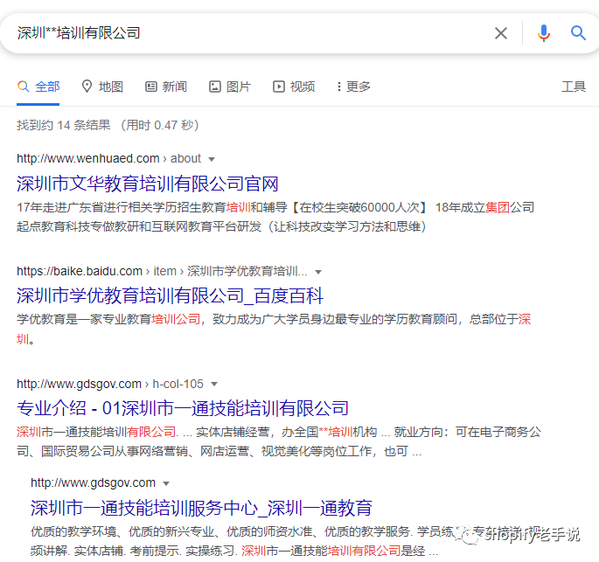Submit query with blue magnifier icon

point(578,33)
